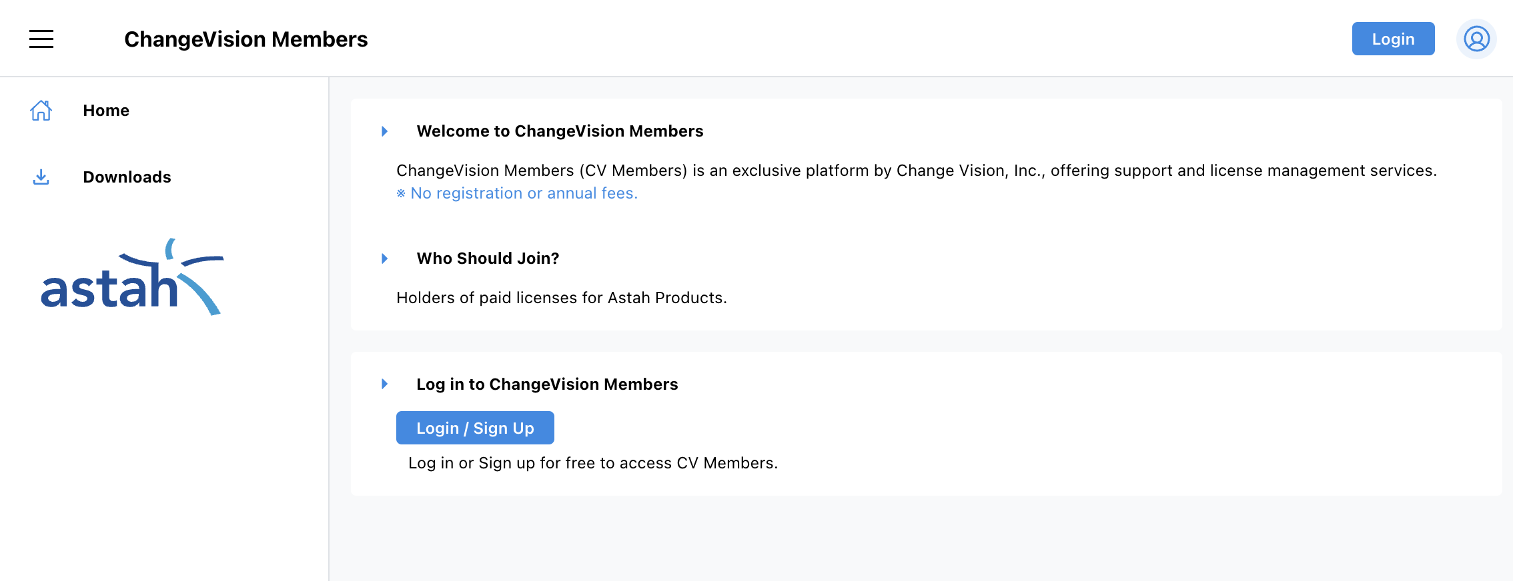Open the hamburger navigation menu
This screenshot has height=581, width=1513.
pos(41,39)
